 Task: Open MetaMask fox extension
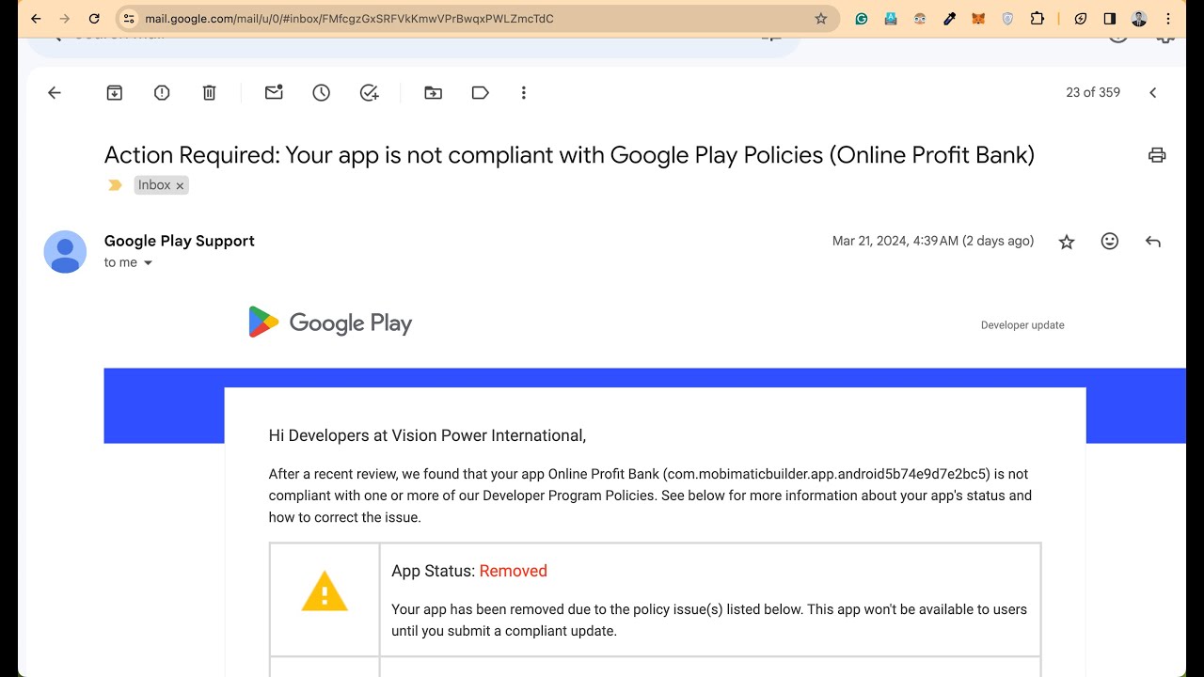pos(978,18)
